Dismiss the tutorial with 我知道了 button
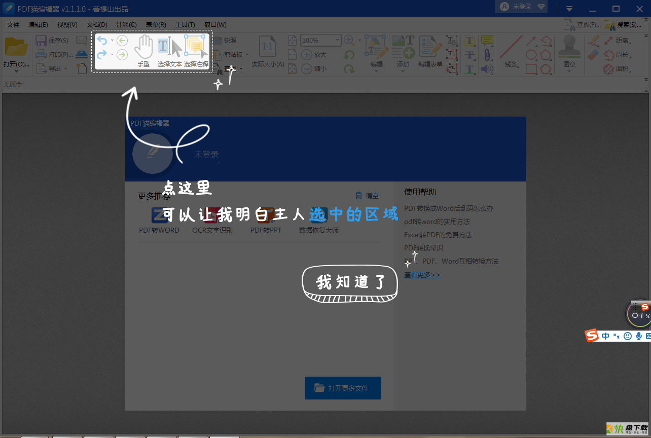651x438 pixels. pyautogui.click(x=350, y=283)
